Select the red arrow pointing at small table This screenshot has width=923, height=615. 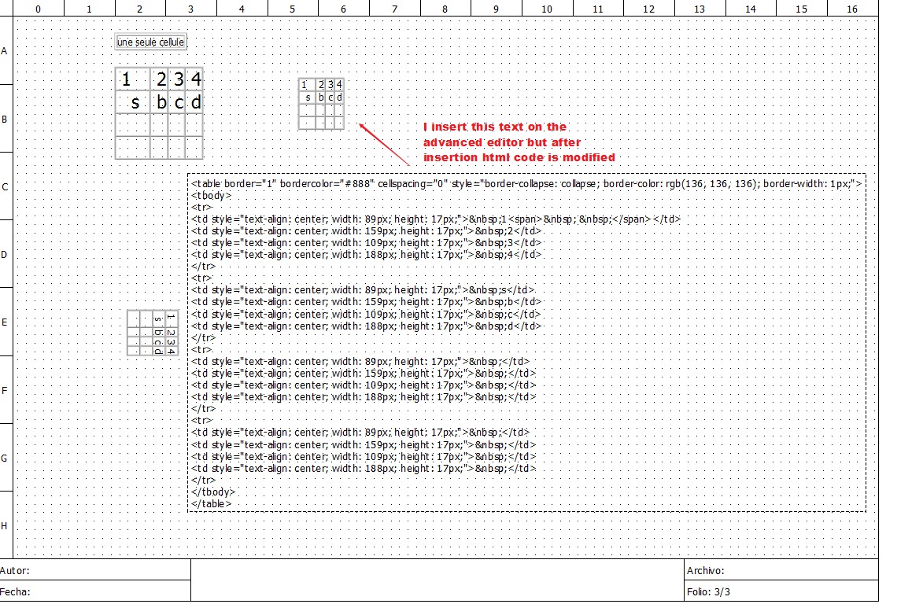coord(384,144)
